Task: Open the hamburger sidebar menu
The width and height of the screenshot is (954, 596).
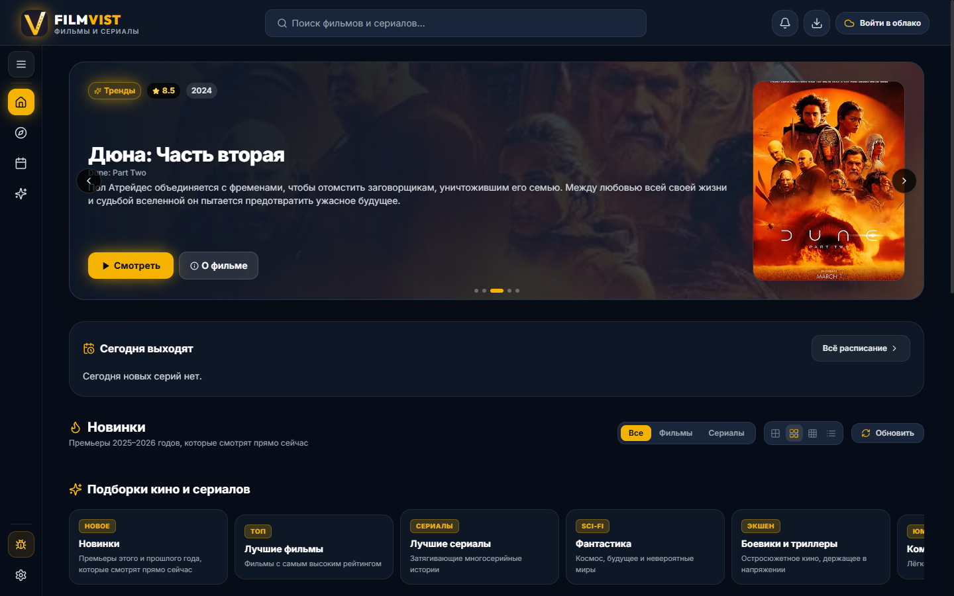Action: 21,64
